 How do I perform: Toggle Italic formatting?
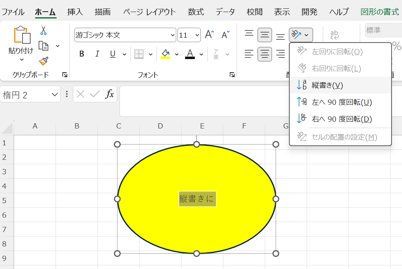point(97,54)
